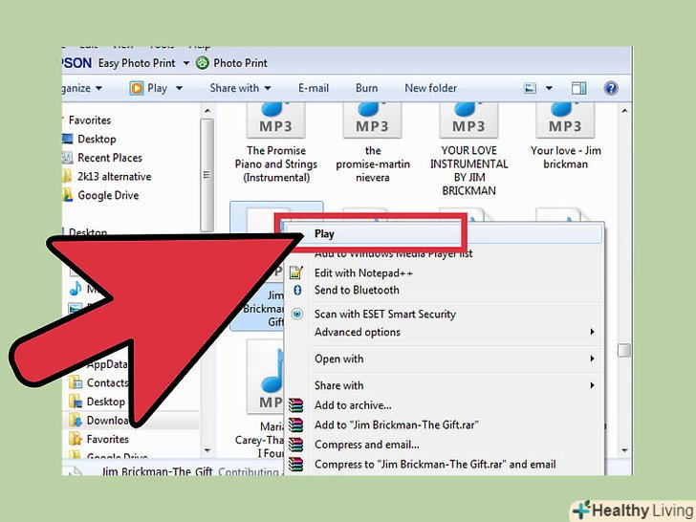Click the Google Drive icon in the sidebar

68,195
